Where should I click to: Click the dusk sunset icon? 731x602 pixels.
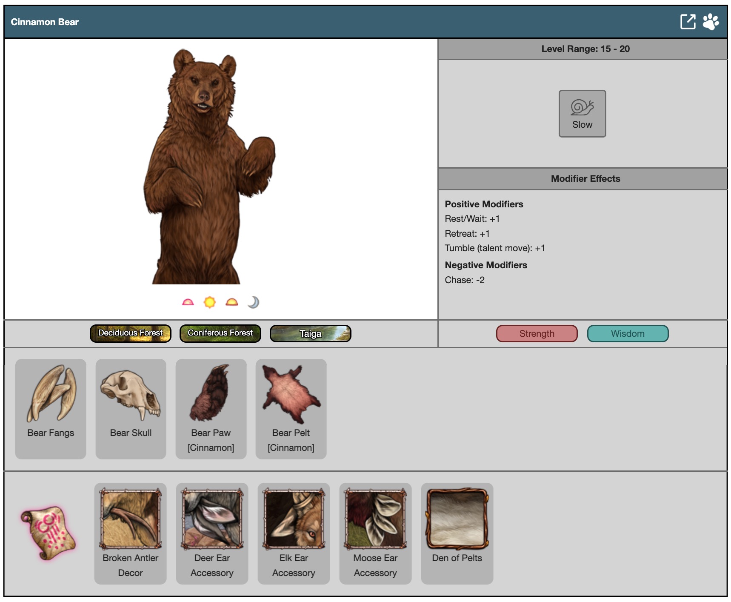pos(232,302)
